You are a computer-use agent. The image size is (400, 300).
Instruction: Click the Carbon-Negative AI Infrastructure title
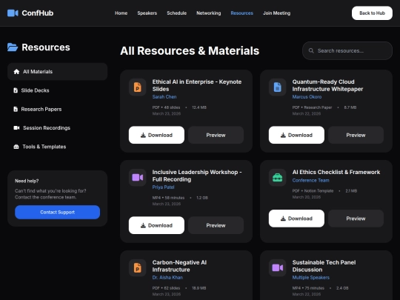point(179,266)
